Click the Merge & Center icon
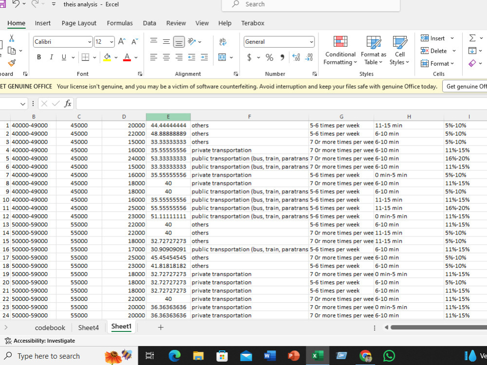The image size is (487, 365). coord(222,57)
